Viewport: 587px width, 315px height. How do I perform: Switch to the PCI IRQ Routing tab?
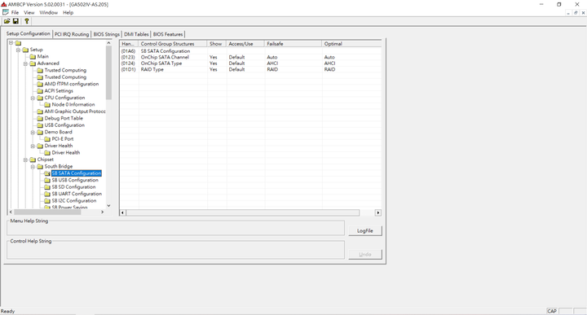[x=72, y=34]
